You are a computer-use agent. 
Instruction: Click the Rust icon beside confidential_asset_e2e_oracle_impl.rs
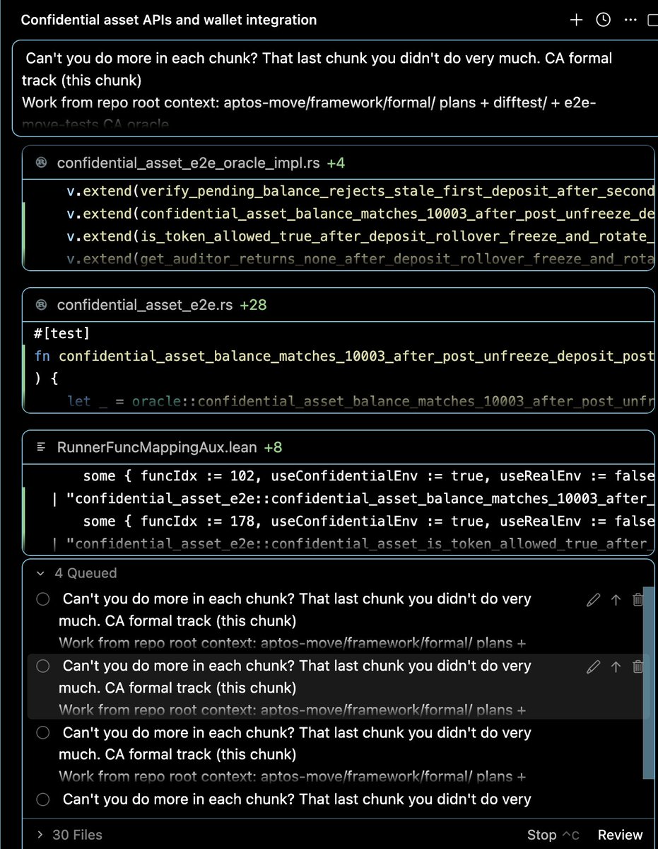pos(42,163)
